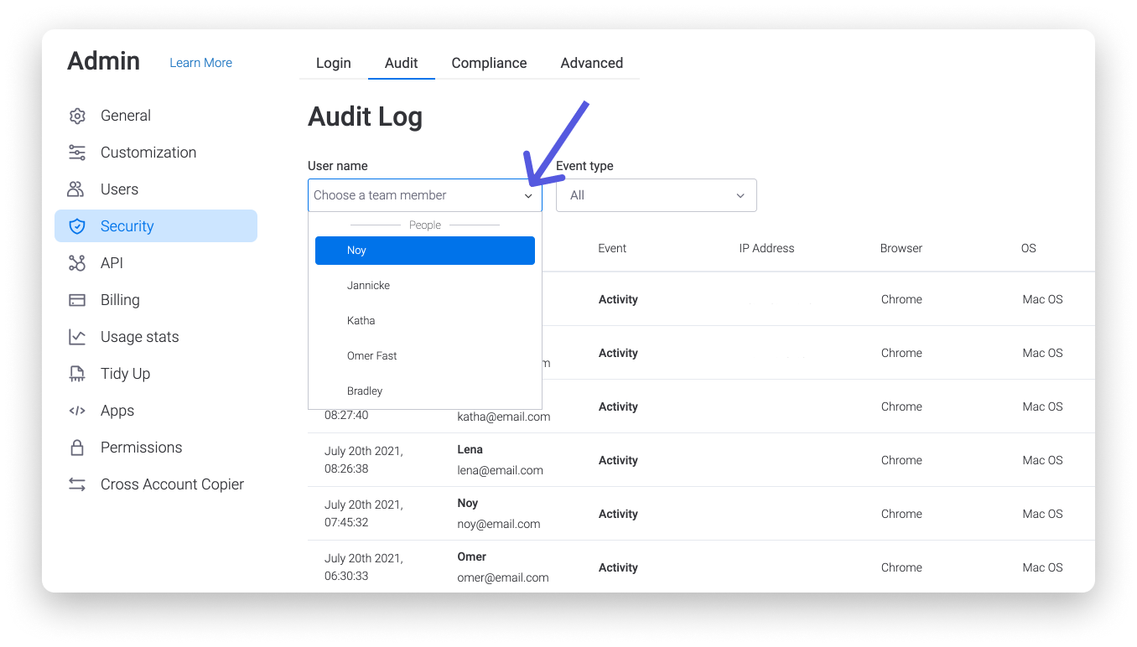This screenshot has height=647, width=1137.
Task: Click the Permissions lock icon
Action: (x=77, y=448)
